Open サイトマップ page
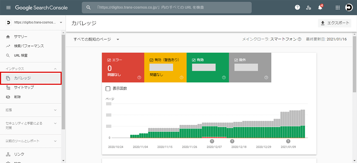This screenshot has width=357, height=163. 24,87
